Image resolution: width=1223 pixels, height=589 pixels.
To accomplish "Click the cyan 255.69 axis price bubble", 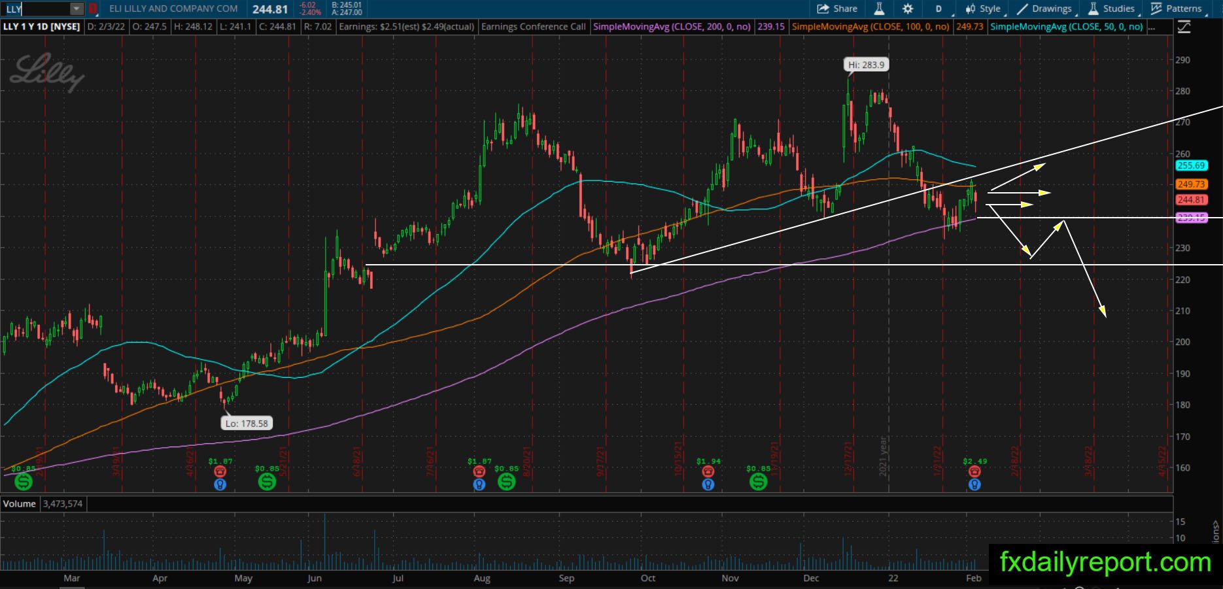I will click(1191, 166).
